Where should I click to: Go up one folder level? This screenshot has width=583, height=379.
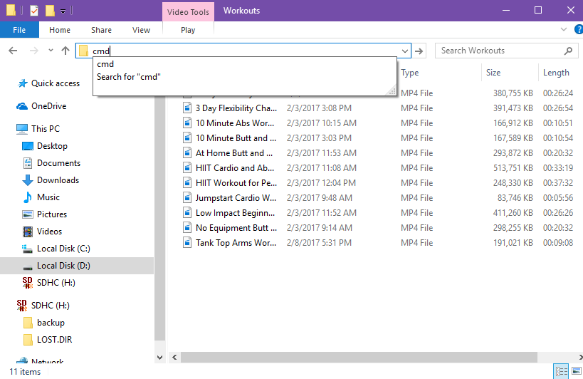(65, 51)
